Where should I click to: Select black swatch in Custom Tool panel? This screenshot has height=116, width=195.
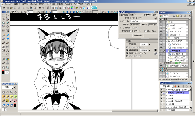click(15, 106)
